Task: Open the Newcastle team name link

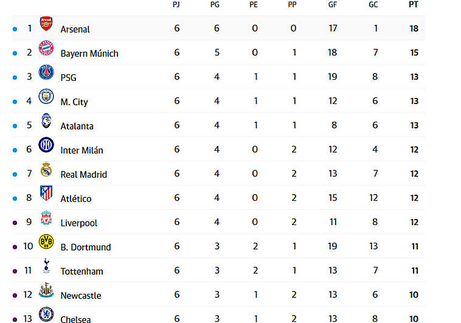Action: tap(81, 296)
